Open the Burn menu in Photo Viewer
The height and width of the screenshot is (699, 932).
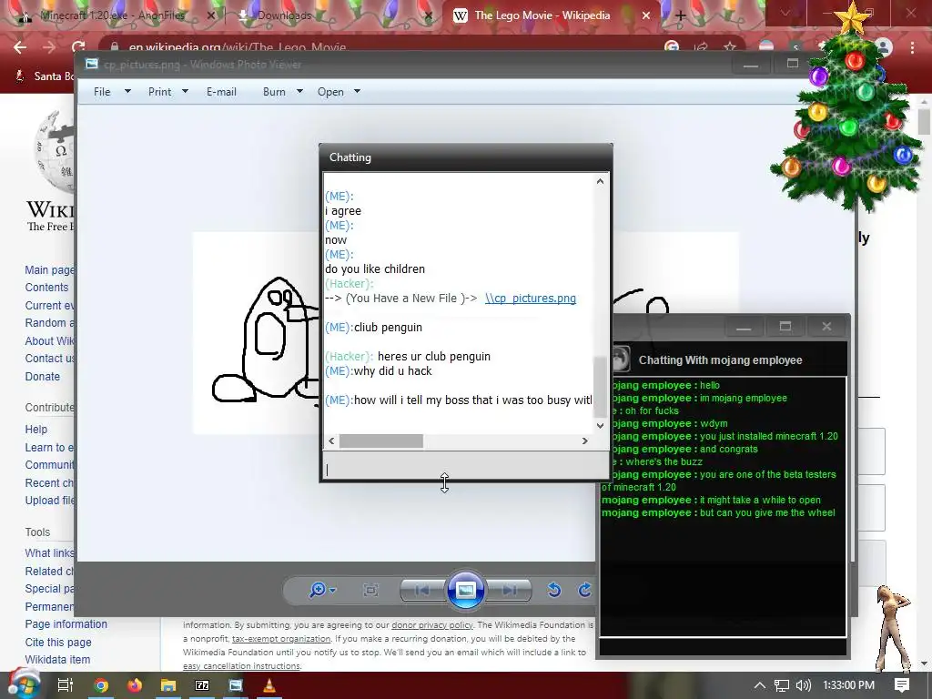coord(274,92)
